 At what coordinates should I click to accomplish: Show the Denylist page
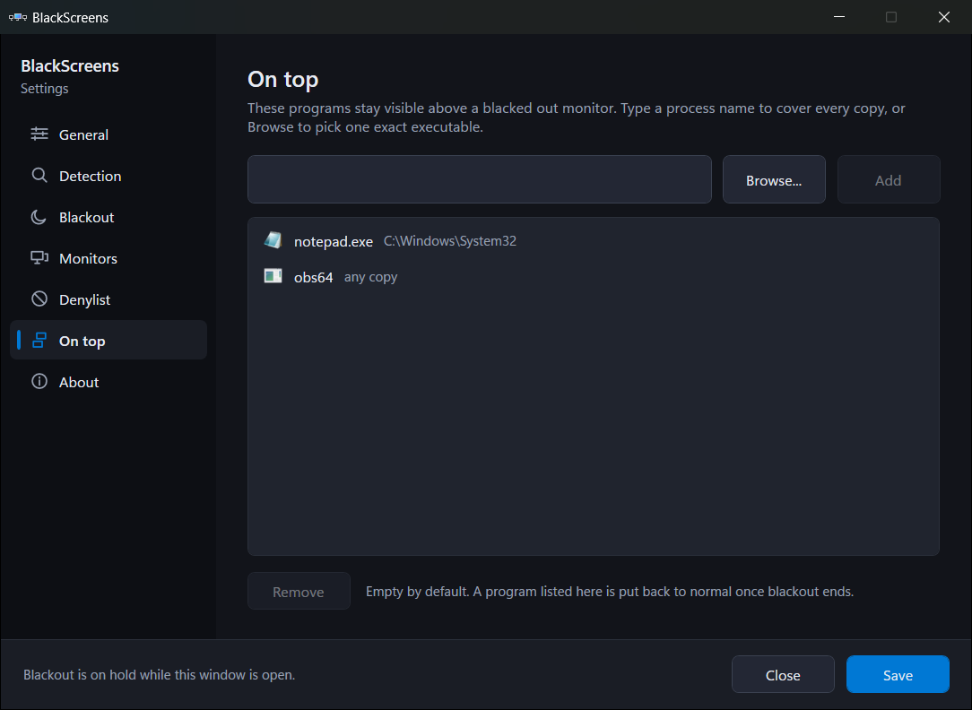108,299
